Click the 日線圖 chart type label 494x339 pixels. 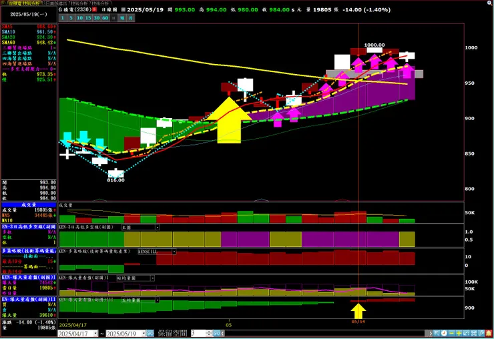(x=110, y=10)
